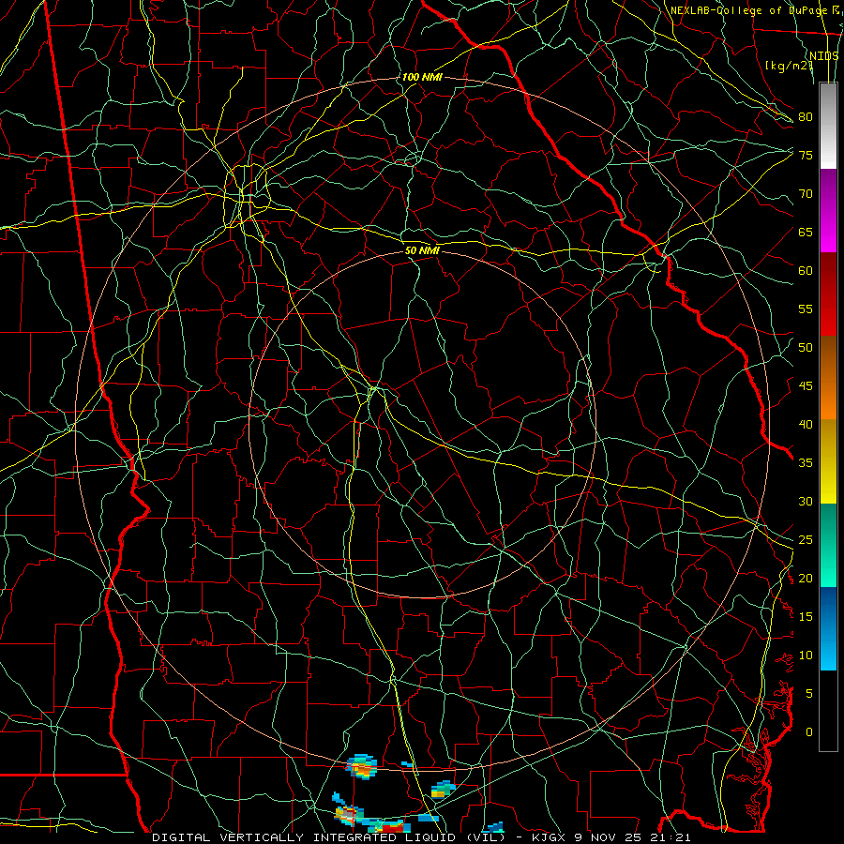Click the 45 value on the VIL scale
This screenshot has height=844, width=844.
point(806,386)
